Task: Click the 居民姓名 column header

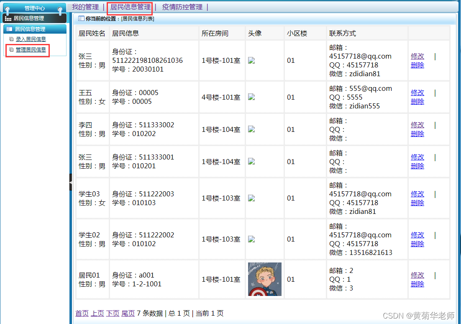Action: tap(92, 33)
